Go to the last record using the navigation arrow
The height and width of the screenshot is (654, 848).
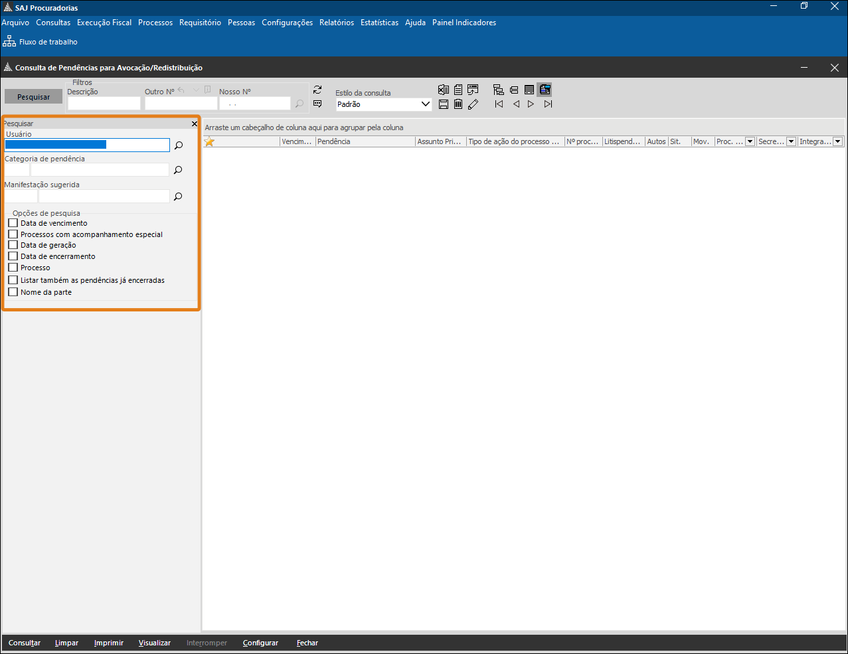[548, 104]
